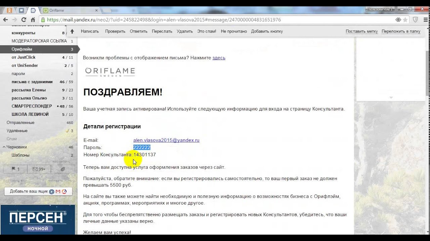430x241 pixels.
Task: Select the Орифлейм folder
Action: pyautogui.click(x=39, y=49)
